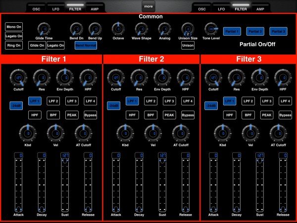This screenshot has width=297, height=223.
Task: Toggle Glide On
Action: click(x=37, y=45)
